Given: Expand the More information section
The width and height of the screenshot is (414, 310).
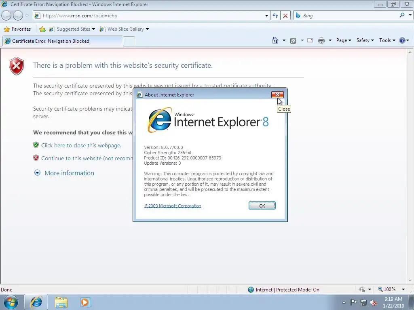Looking at the screenshot, I should point(64,173).
